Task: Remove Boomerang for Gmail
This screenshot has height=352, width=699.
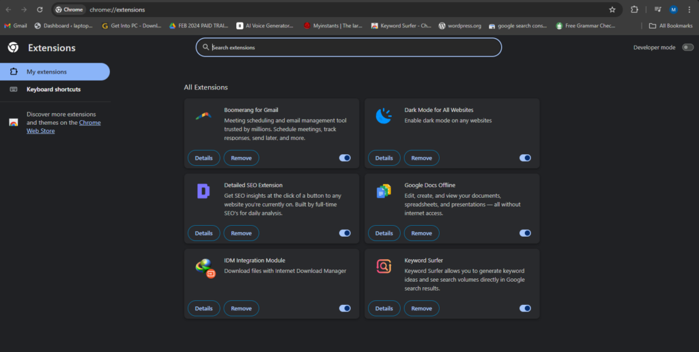Action: [x=241, y=158]
